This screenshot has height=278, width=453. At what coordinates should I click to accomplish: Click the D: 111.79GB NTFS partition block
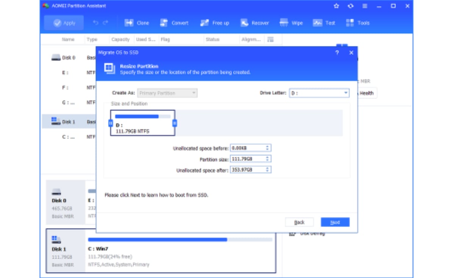[x=142, y=123]
